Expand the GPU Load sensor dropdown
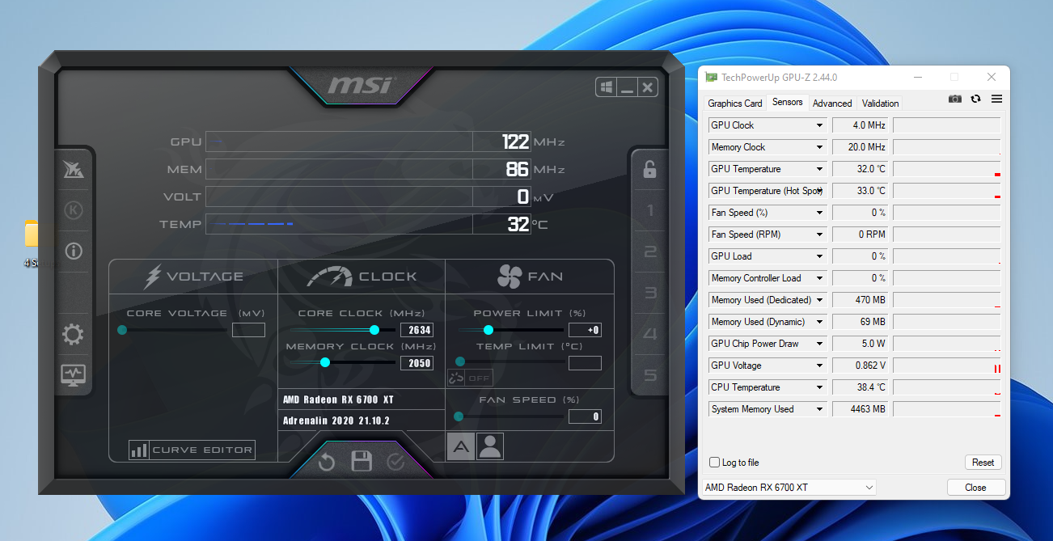This screenshot has height=541, width=1053. click(819, 256)
